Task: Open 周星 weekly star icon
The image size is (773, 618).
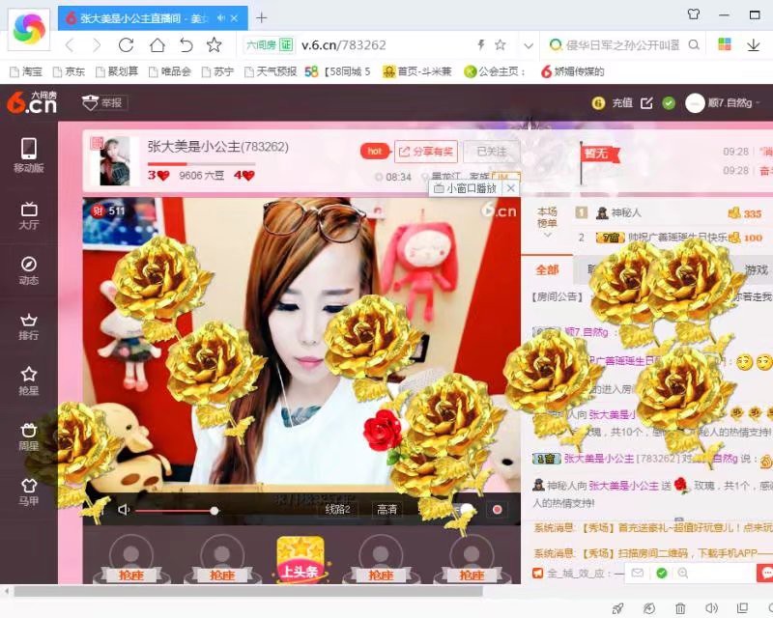Action: click(29, 436)
